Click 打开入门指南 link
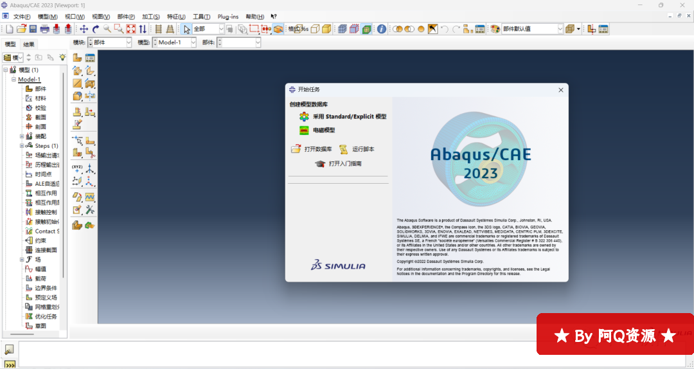This screenshot has height=369, width=694. 344,164
